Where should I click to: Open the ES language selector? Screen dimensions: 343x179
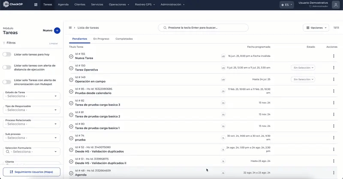(x=286, y=5)
